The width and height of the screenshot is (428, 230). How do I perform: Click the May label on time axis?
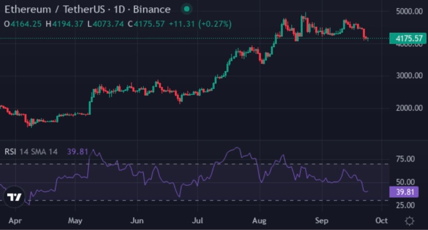pyautogui.click(x=75, y=220)
